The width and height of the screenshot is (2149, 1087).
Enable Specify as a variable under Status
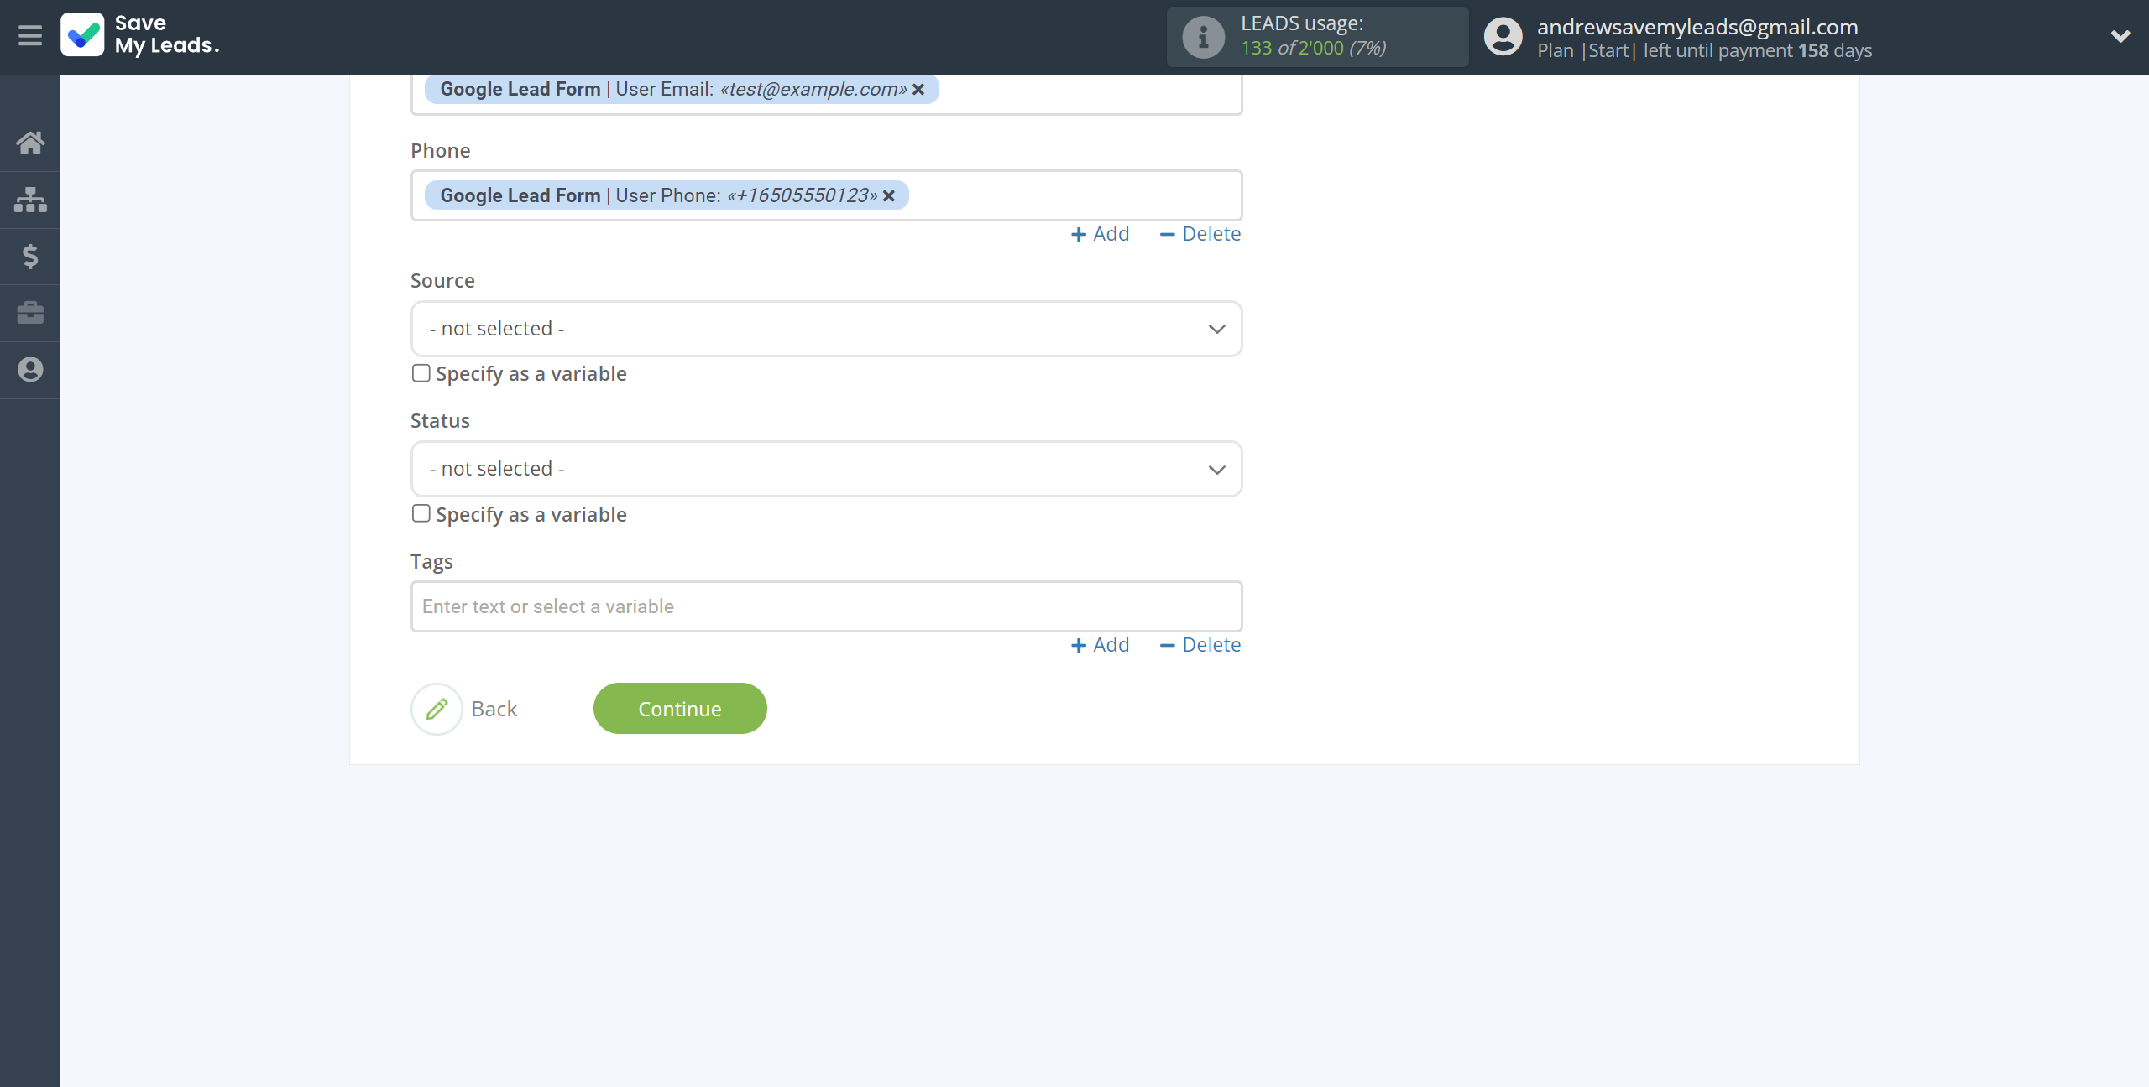(x=421, y=513)
